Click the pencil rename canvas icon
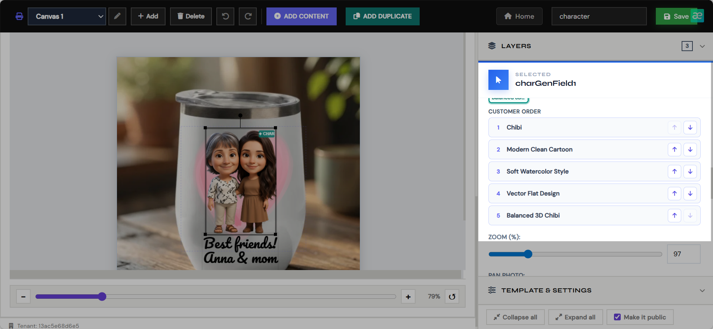This screenshot has width=713, height=329. pos(117,16)
